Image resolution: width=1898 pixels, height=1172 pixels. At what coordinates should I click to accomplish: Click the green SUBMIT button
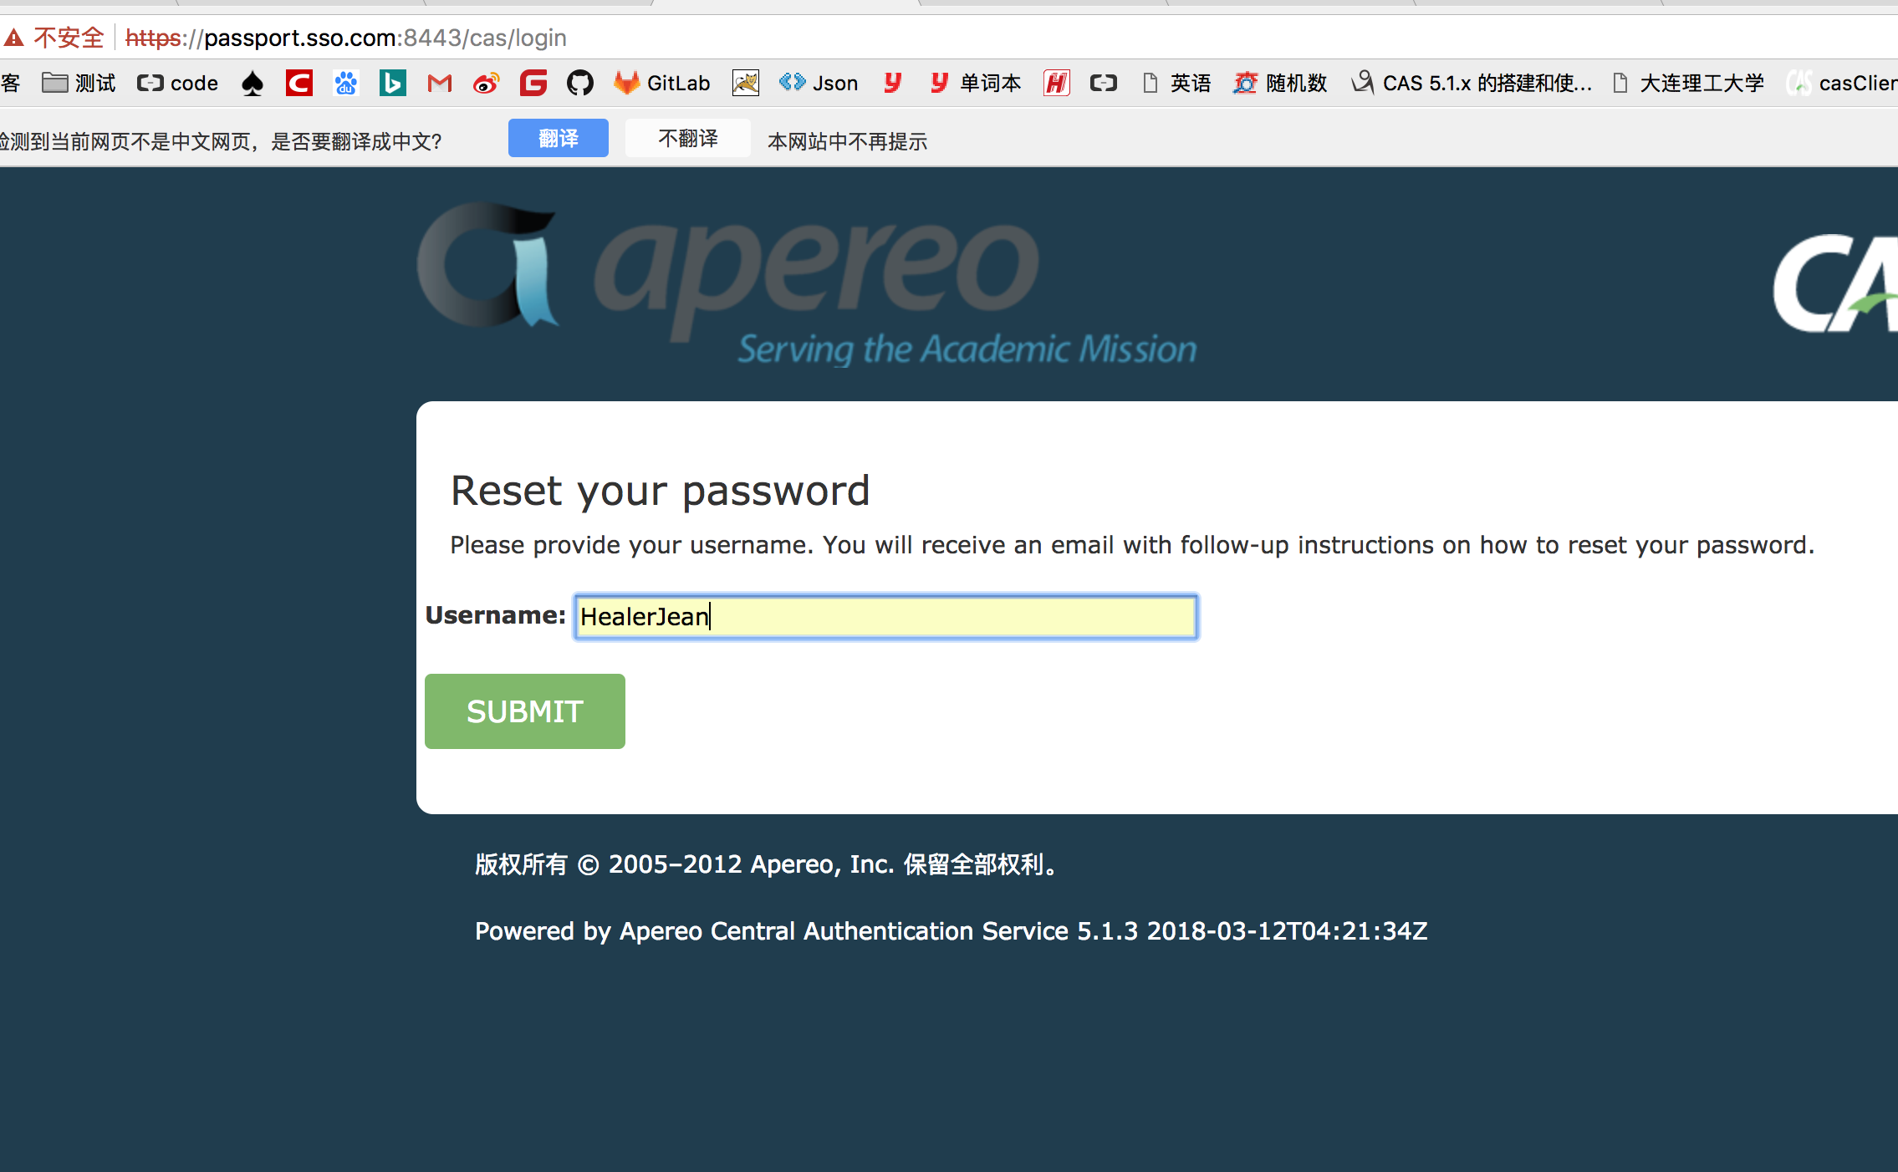tap(524, 711)
